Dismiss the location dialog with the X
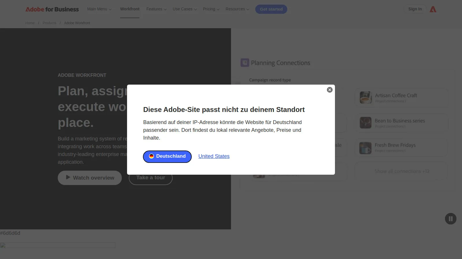 pos(329,89)
